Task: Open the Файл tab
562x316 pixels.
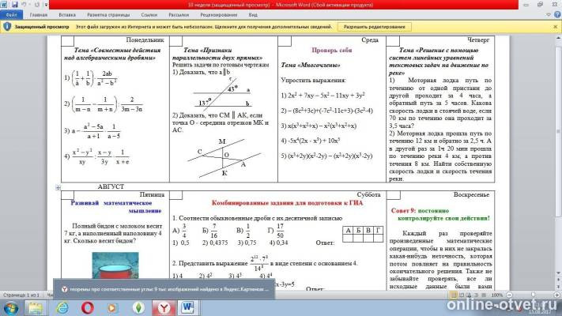Action: click(x=12, y=15)
